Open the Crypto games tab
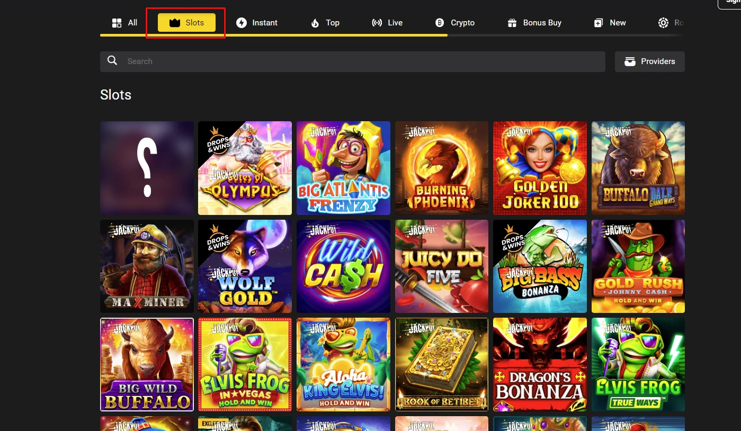Screen dimensions: 741x431 [x=454, y=23]
